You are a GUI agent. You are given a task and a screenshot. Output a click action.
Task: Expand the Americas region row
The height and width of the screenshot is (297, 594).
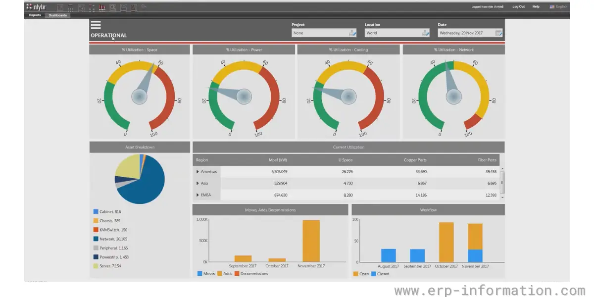point(198,172)
